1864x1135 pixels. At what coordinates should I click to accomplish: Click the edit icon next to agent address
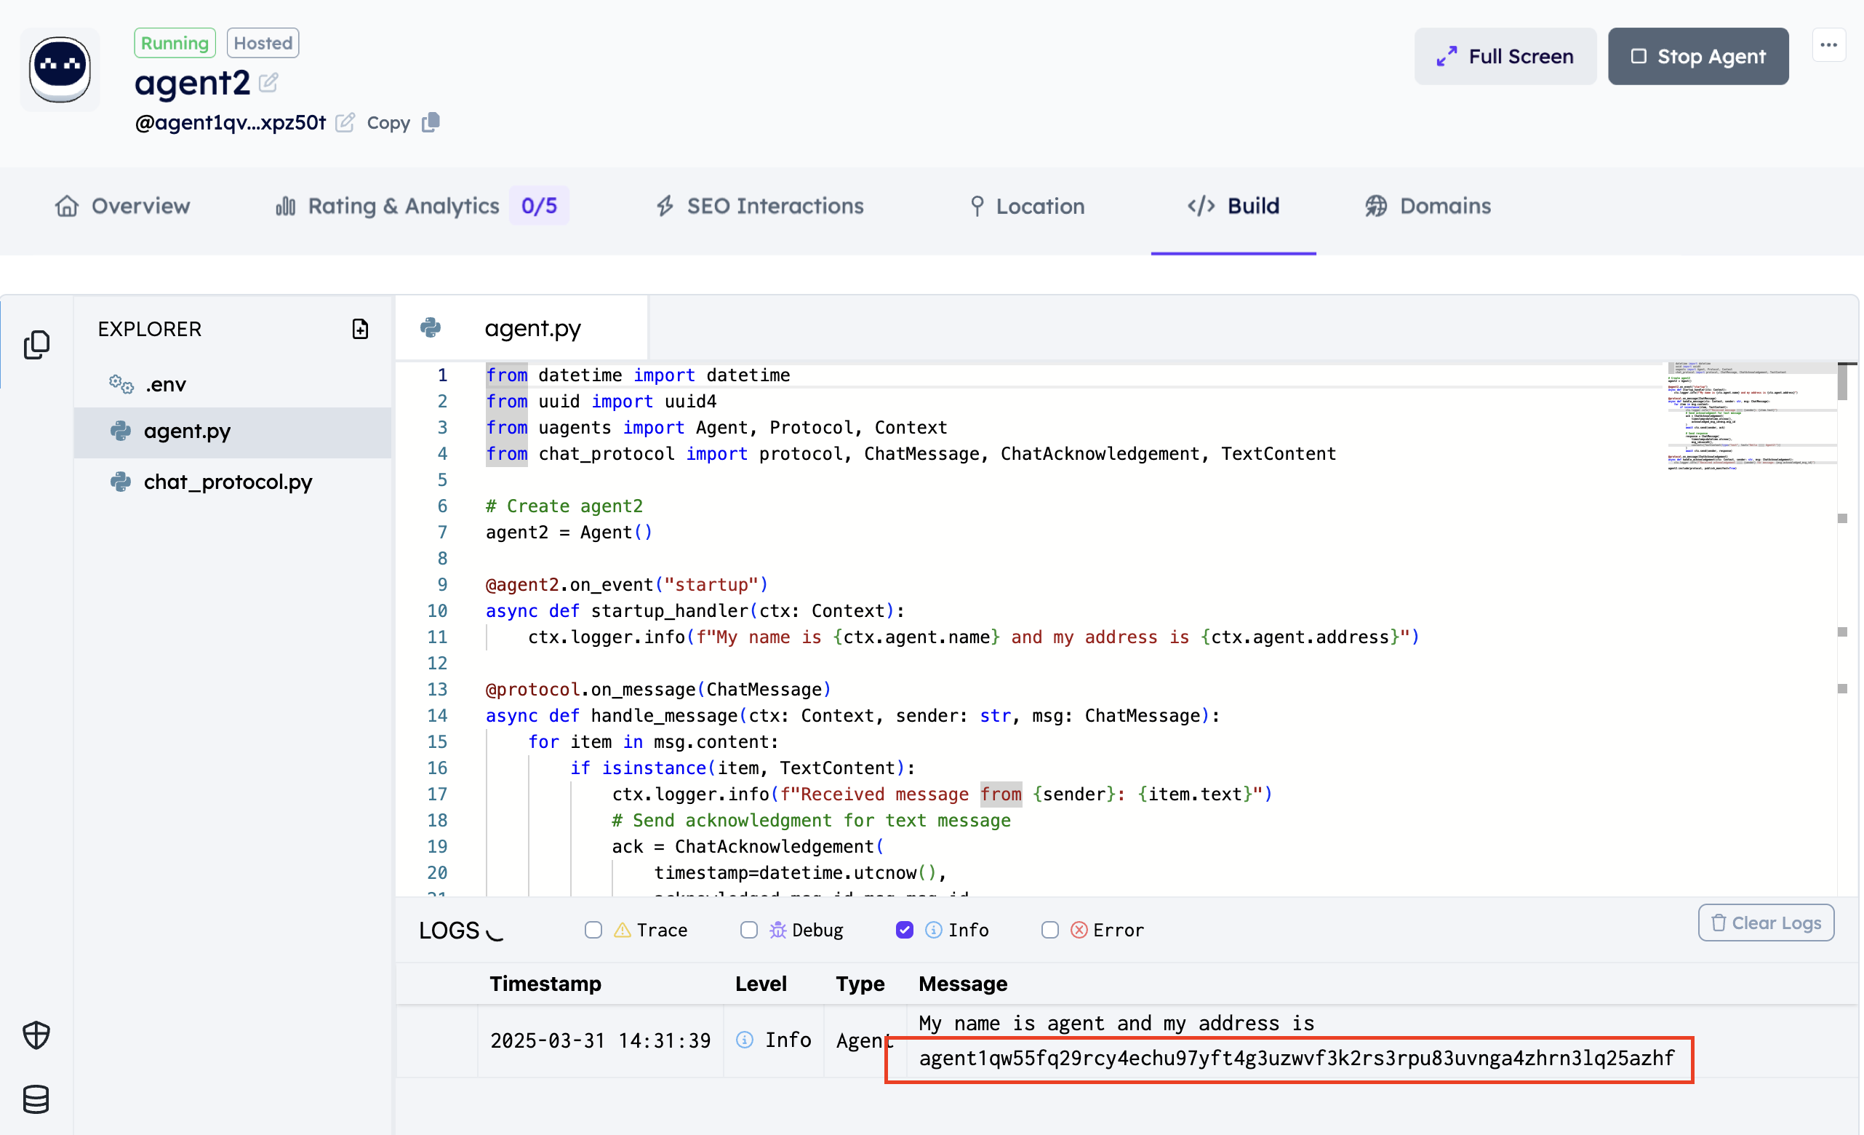click(x=345, y=122)
